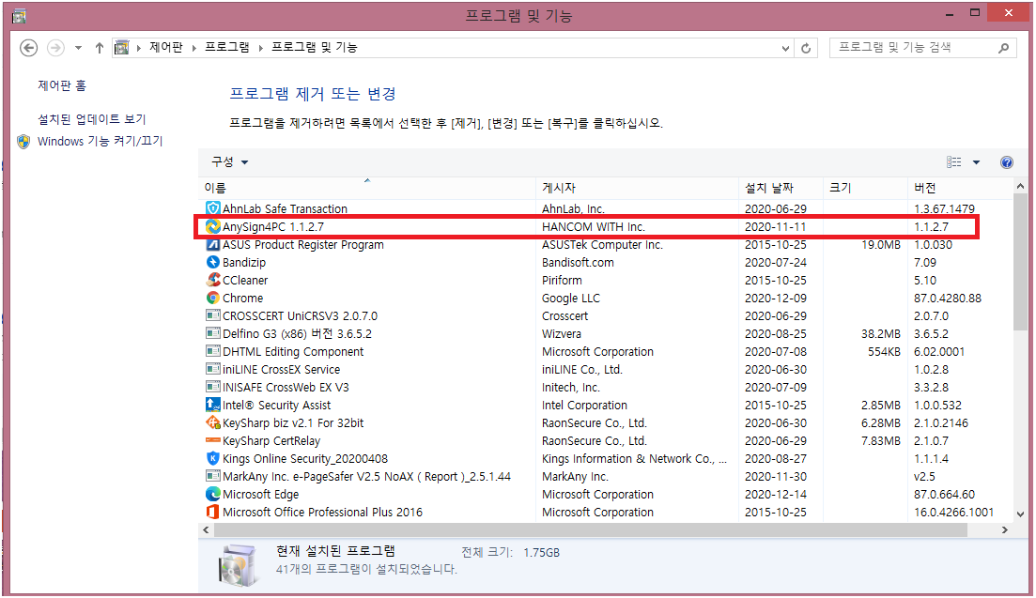Click the DHTML Editing Component icon
This screenshot has width=1036, height=598.
pyautogui.click(x=213, y=351)
